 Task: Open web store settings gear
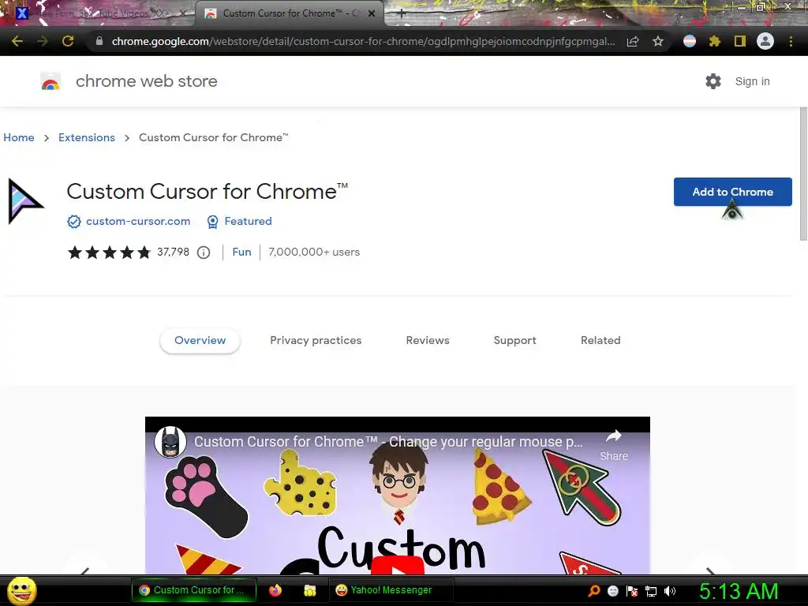[713, 81]
